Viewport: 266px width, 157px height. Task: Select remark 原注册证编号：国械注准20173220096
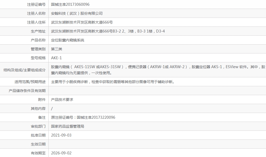point(83,117)
